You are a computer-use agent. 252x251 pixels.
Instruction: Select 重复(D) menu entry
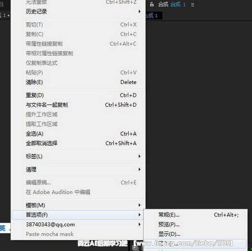tap(78, 95)
